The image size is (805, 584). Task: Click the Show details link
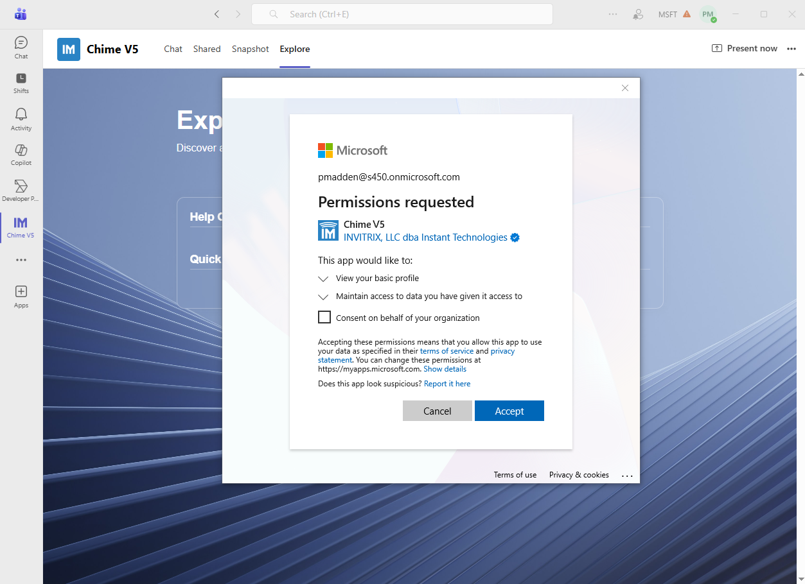point(445,369)
